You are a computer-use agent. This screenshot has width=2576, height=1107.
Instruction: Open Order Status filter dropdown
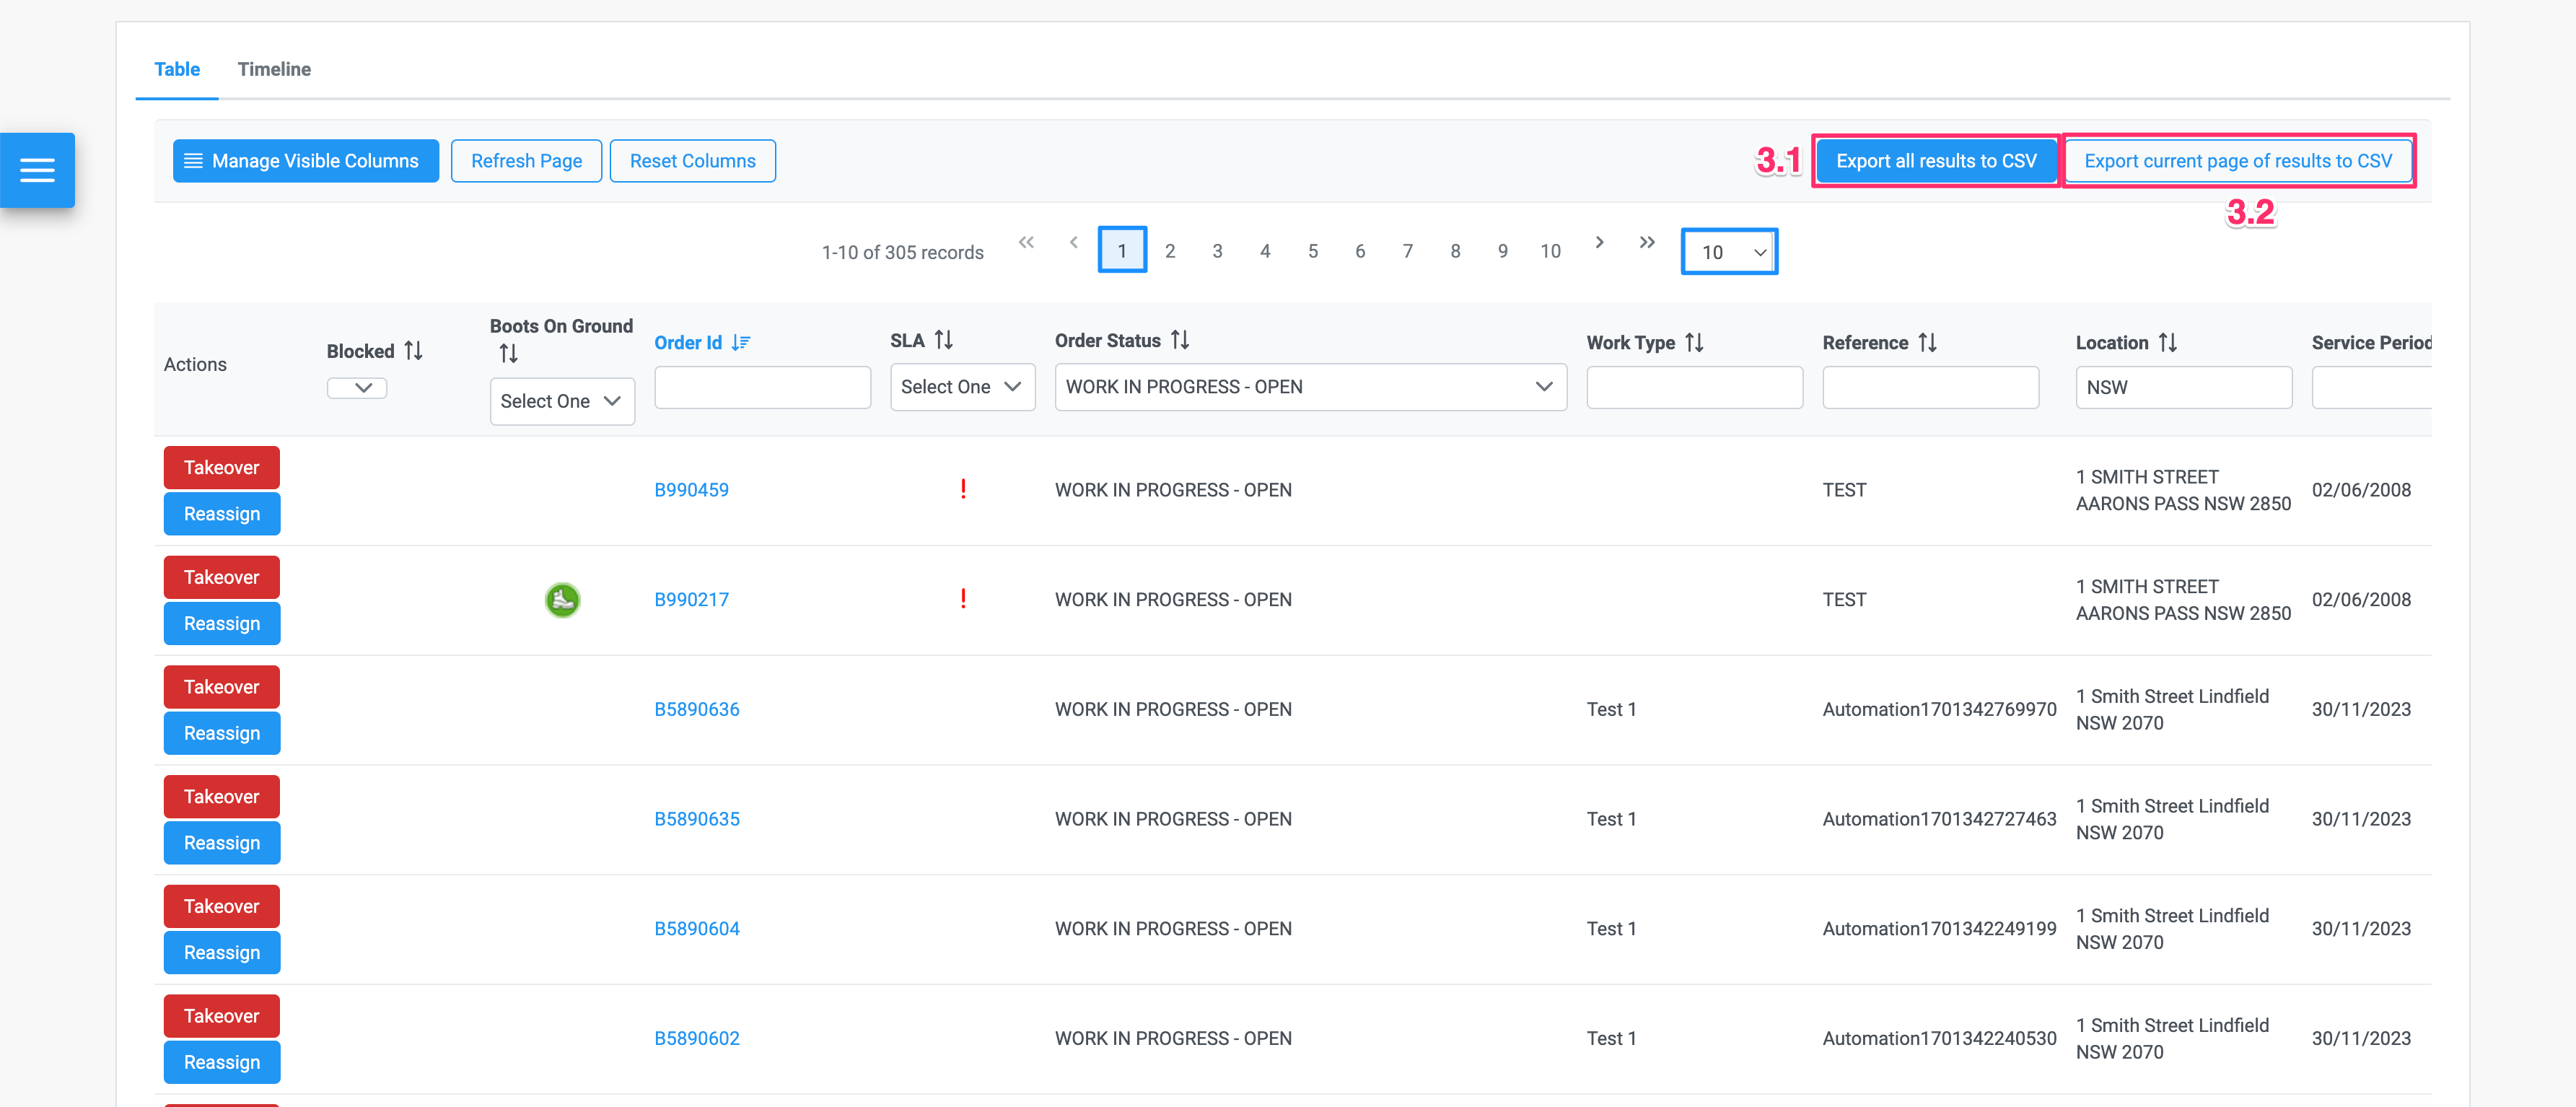point(1310,387)
